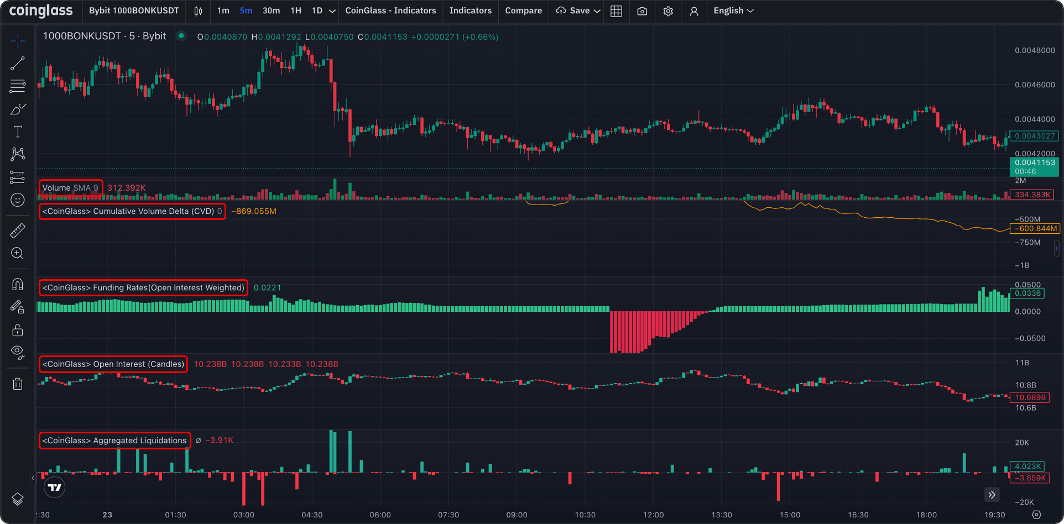Click the TradingView logo badge
The width and height of the screenshot is (1064, 524).
[55, 488]
